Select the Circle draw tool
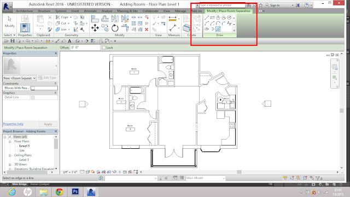Viewport: 350px width, 197px height. tap(229, 18)
